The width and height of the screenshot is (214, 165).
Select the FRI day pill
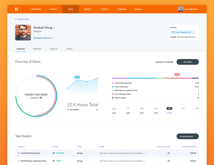(x=169, y=108)
